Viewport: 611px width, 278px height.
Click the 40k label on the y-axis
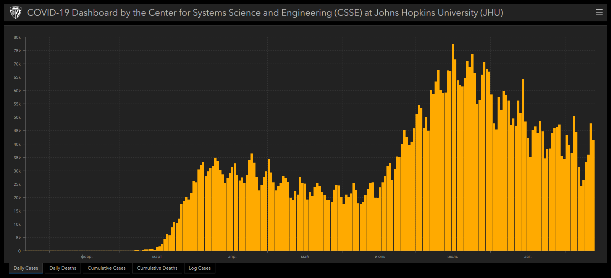(x=17, y=144)
